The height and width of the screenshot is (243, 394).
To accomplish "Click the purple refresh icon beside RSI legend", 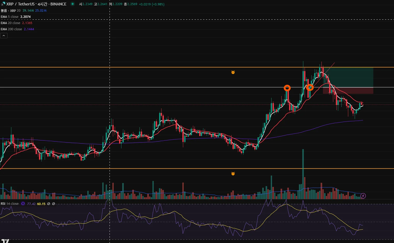I will click(23, 204).
